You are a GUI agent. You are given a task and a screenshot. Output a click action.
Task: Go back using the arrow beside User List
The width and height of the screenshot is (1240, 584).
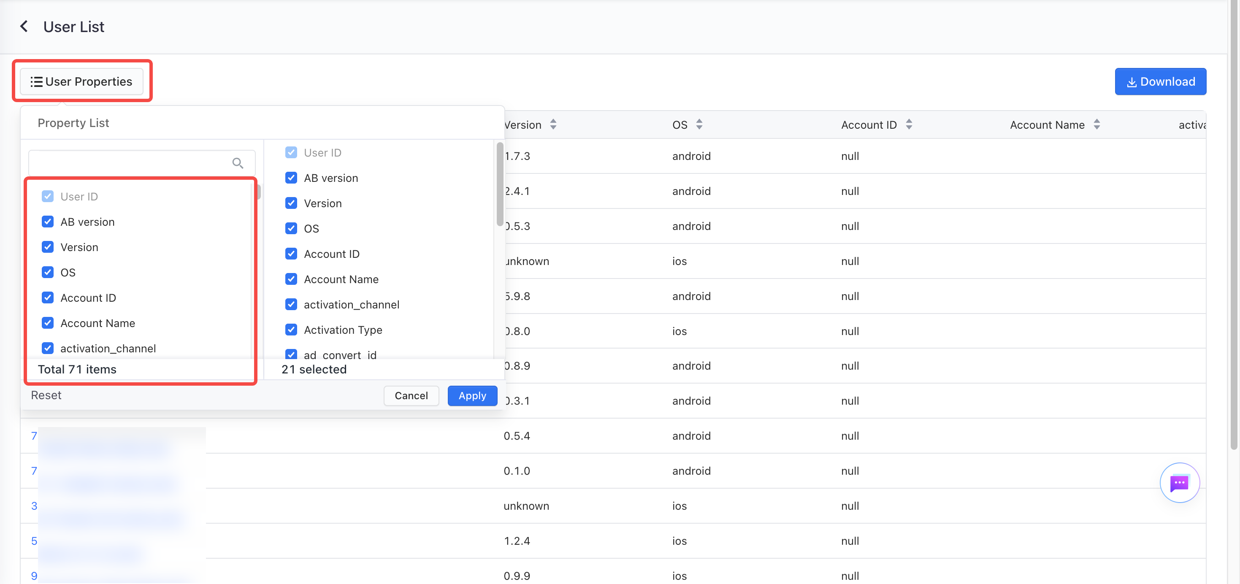point(24,27)
